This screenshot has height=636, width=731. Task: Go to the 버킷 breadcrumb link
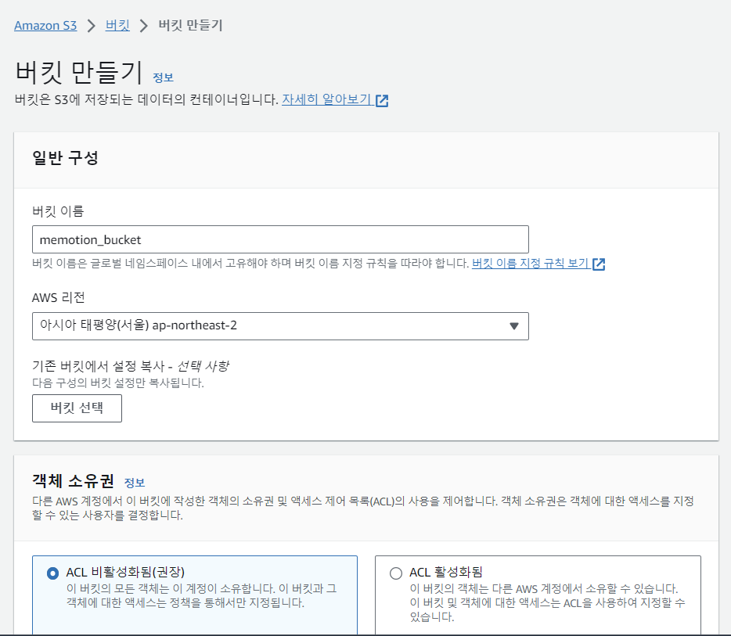[117, 25]
